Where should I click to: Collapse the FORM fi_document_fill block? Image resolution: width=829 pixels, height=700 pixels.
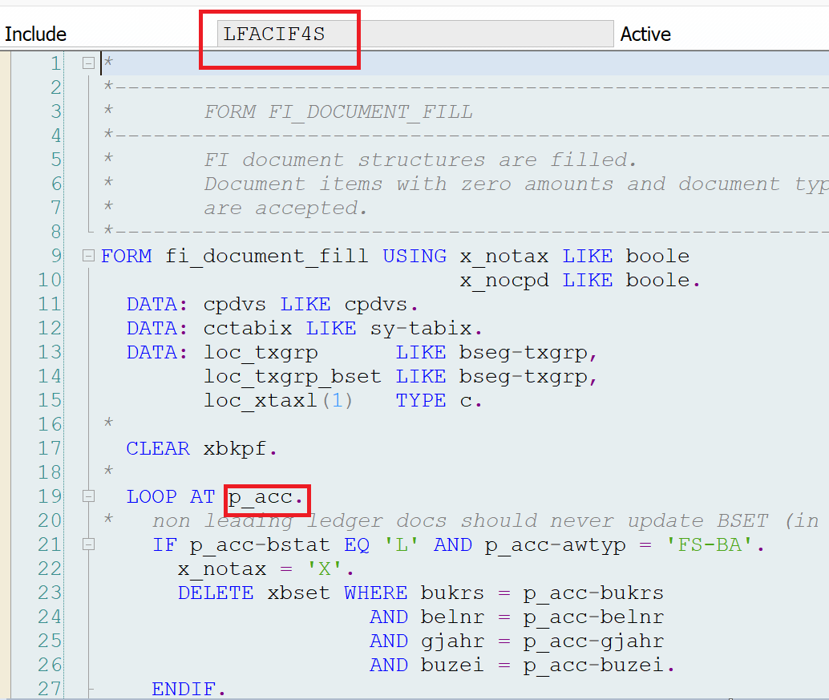coord(88,257)
